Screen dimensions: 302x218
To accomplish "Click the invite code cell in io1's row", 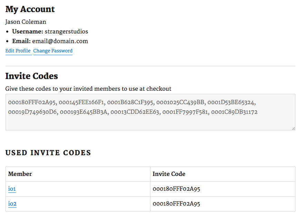I will pyautogui.click(x=223, y=189).
